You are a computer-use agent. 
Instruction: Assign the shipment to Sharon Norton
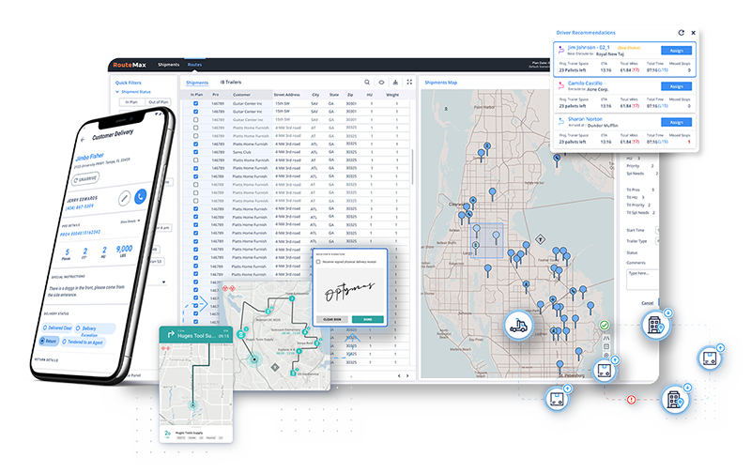676,122
